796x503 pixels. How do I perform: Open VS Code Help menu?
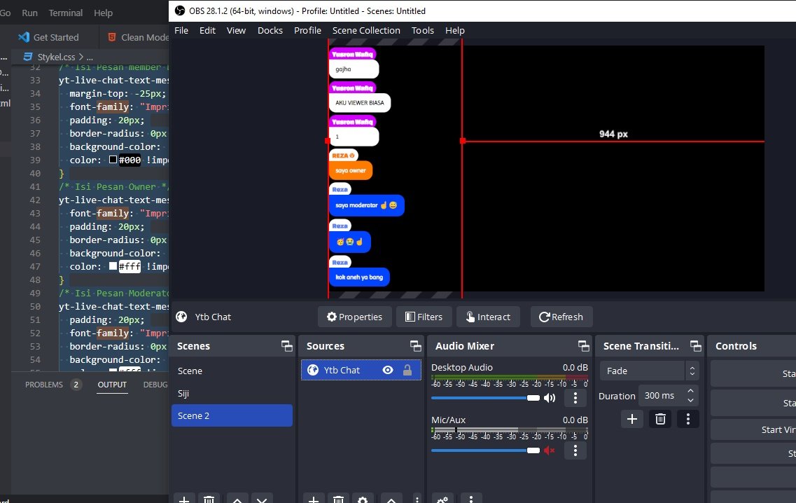[103, 13]
